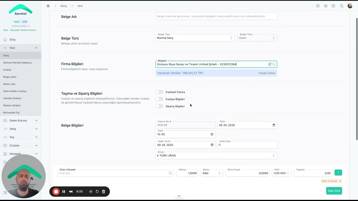Open clock picker on Saat field
The height and width of the screenshot is (201, 358).
coord(212,134)
